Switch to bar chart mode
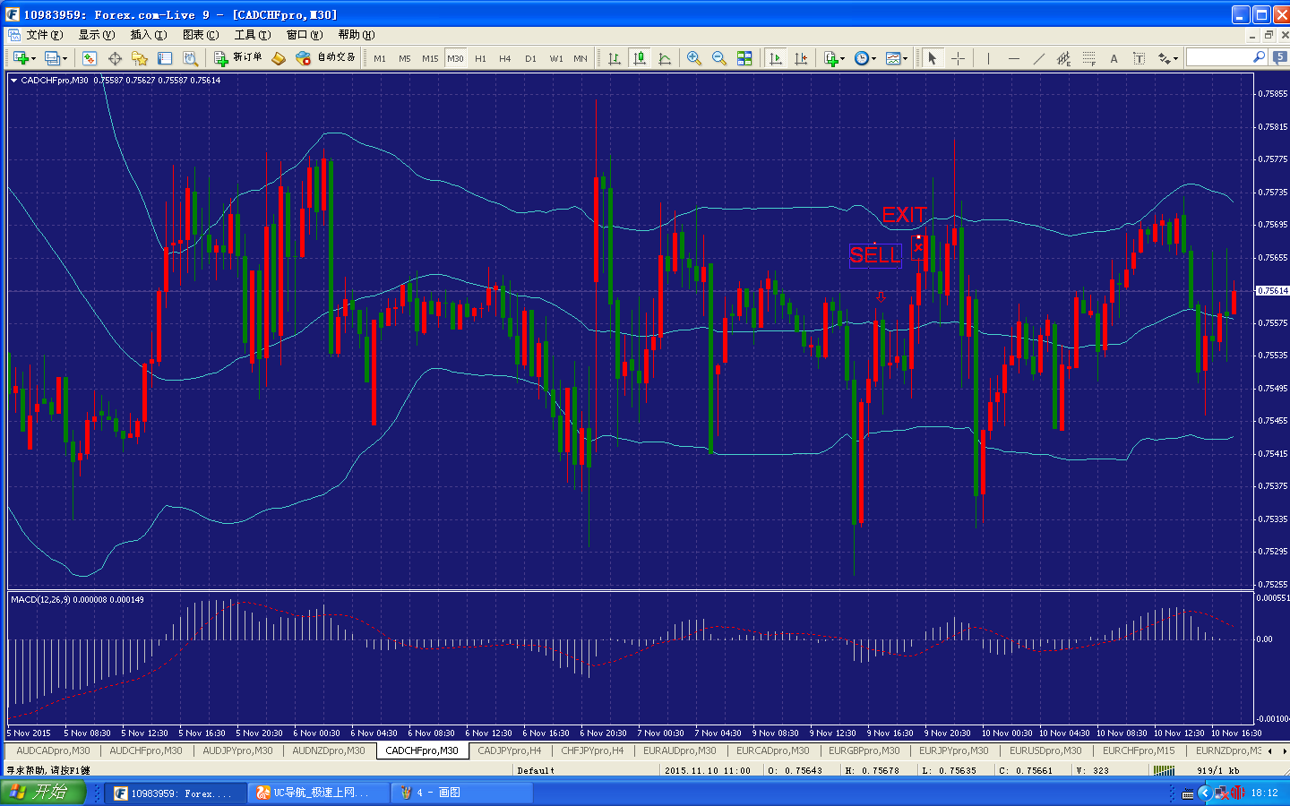This screenshot has height=806, width=1290. click(x=615, y=58)
